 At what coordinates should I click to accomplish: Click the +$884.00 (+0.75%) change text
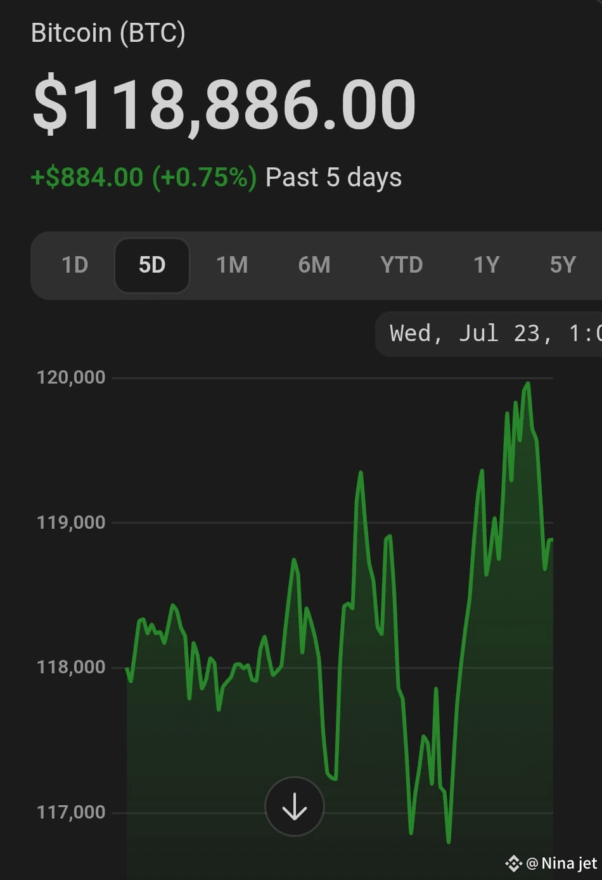[x=144, y=178]
